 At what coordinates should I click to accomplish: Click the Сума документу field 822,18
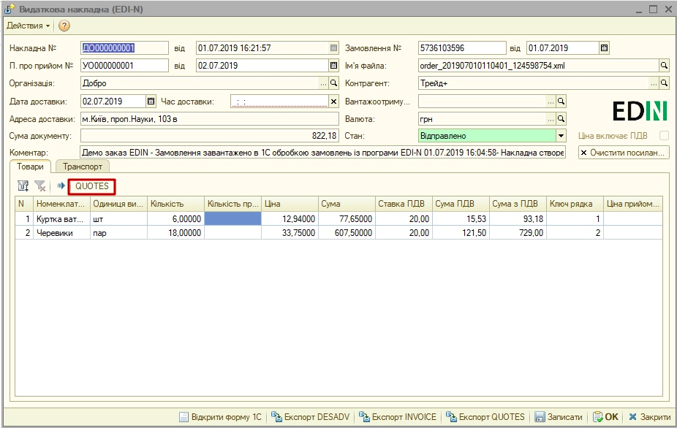click(x=209, y=136)
